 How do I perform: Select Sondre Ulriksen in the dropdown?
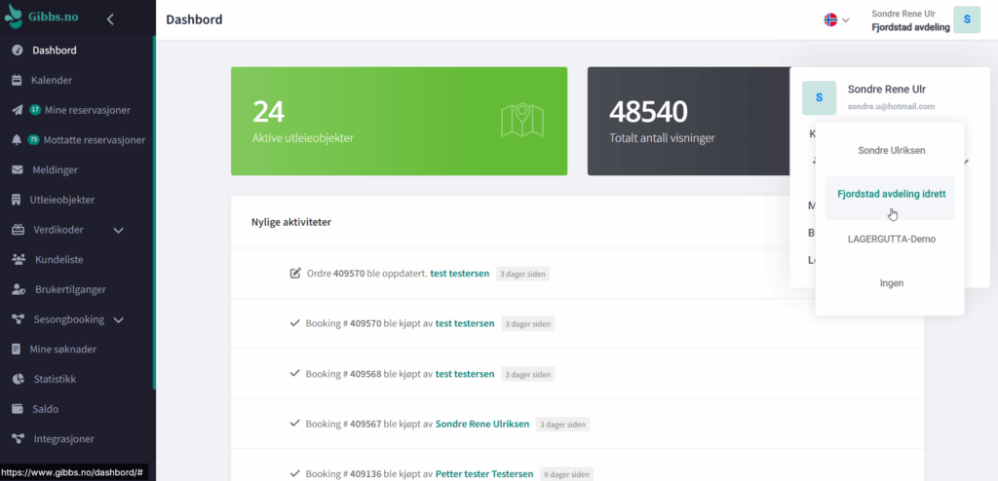[892, 151]
